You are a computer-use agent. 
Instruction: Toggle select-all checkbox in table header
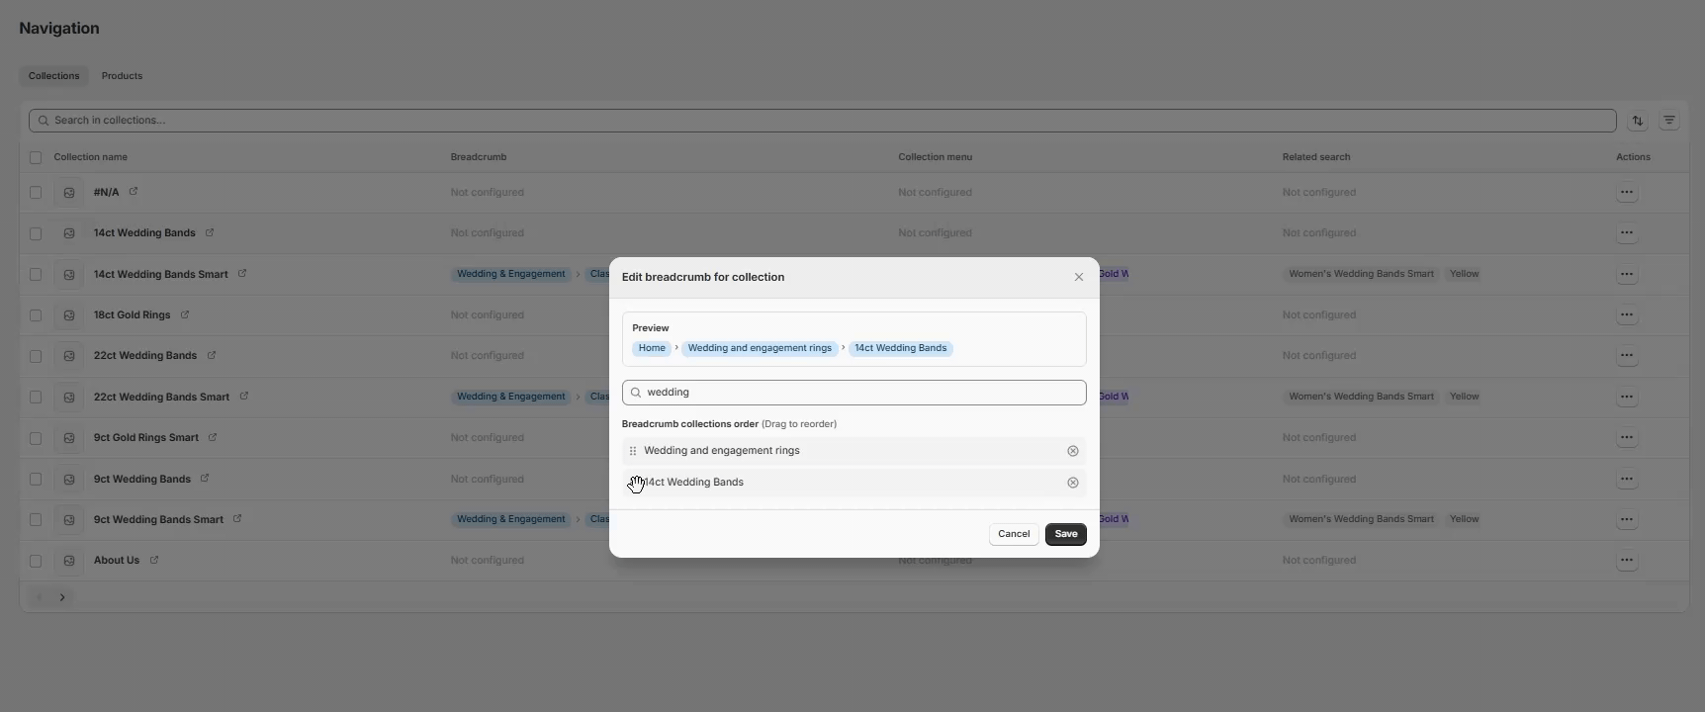36,157
